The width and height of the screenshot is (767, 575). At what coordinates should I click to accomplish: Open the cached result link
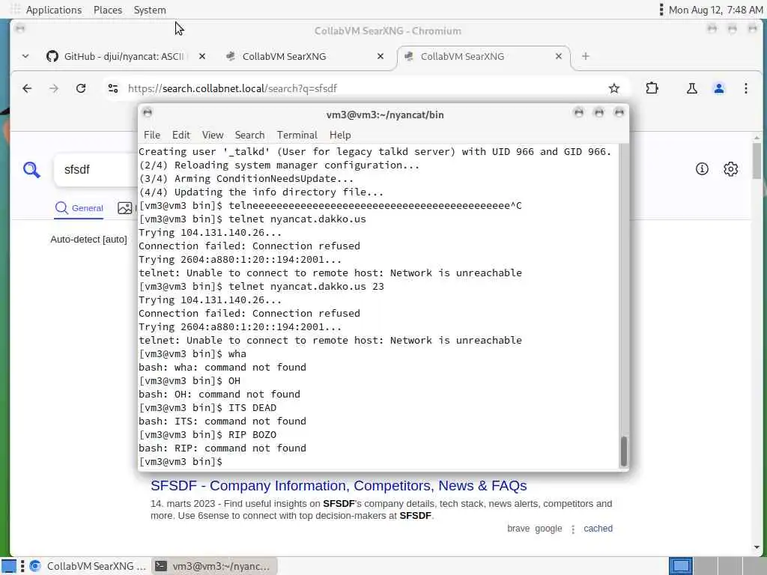[x=598, y=529]
